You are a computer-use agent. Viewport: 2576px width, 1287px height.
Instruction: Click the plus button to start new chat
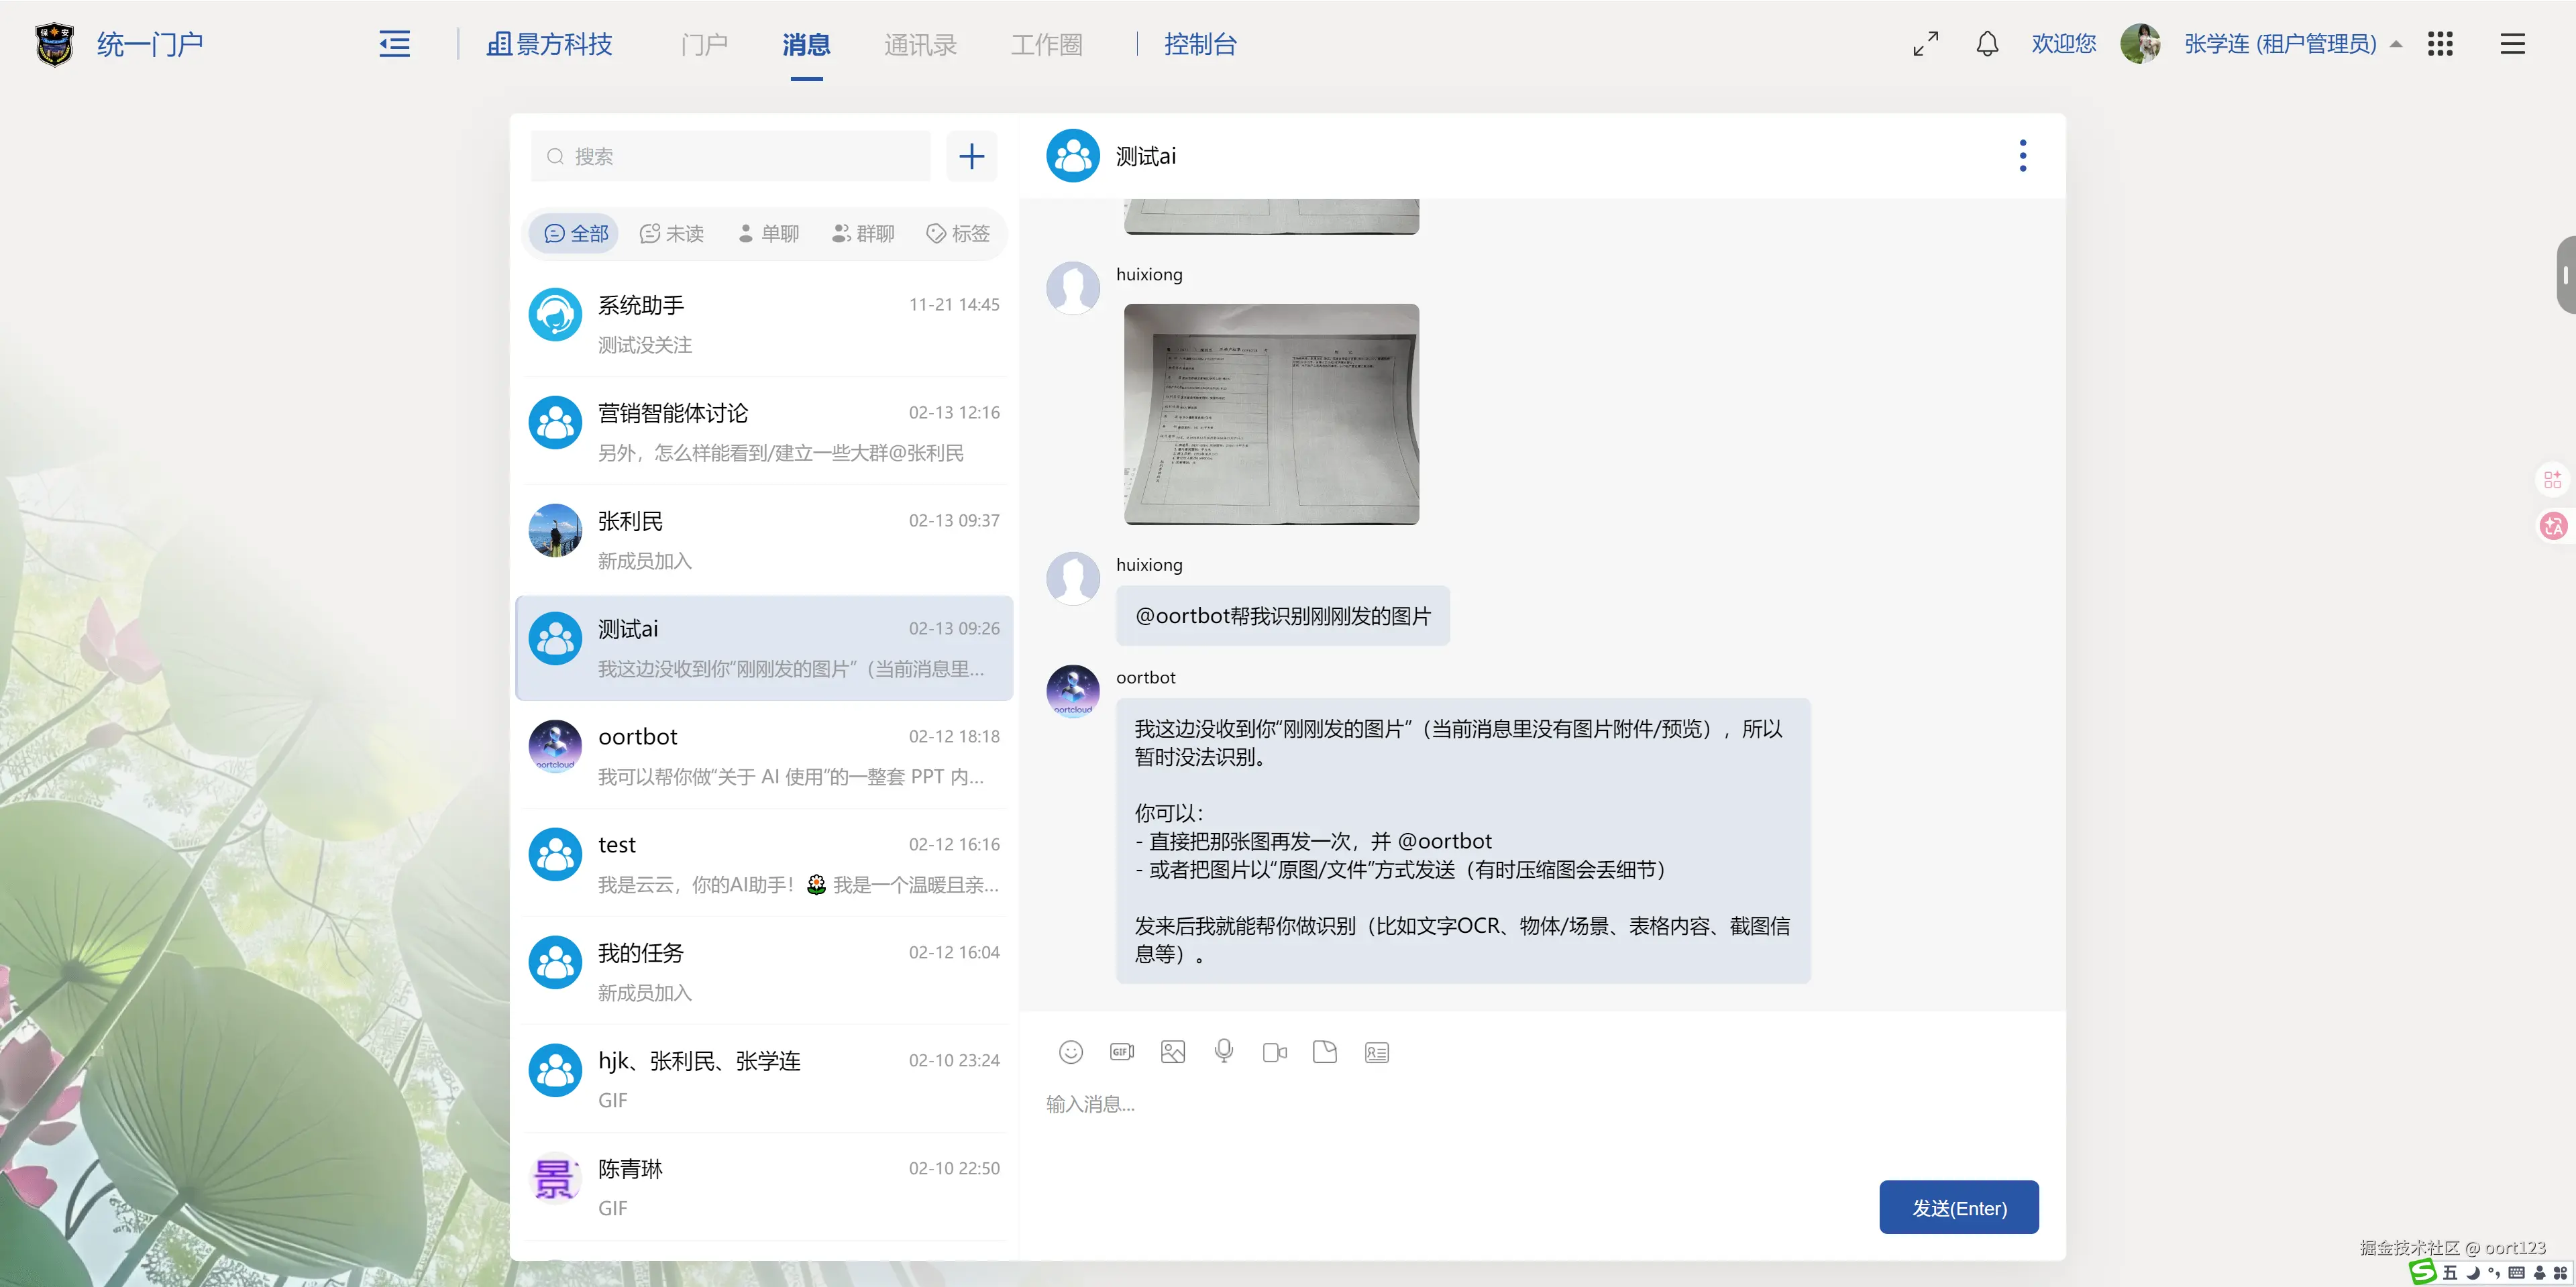click(x=971, y=156)
